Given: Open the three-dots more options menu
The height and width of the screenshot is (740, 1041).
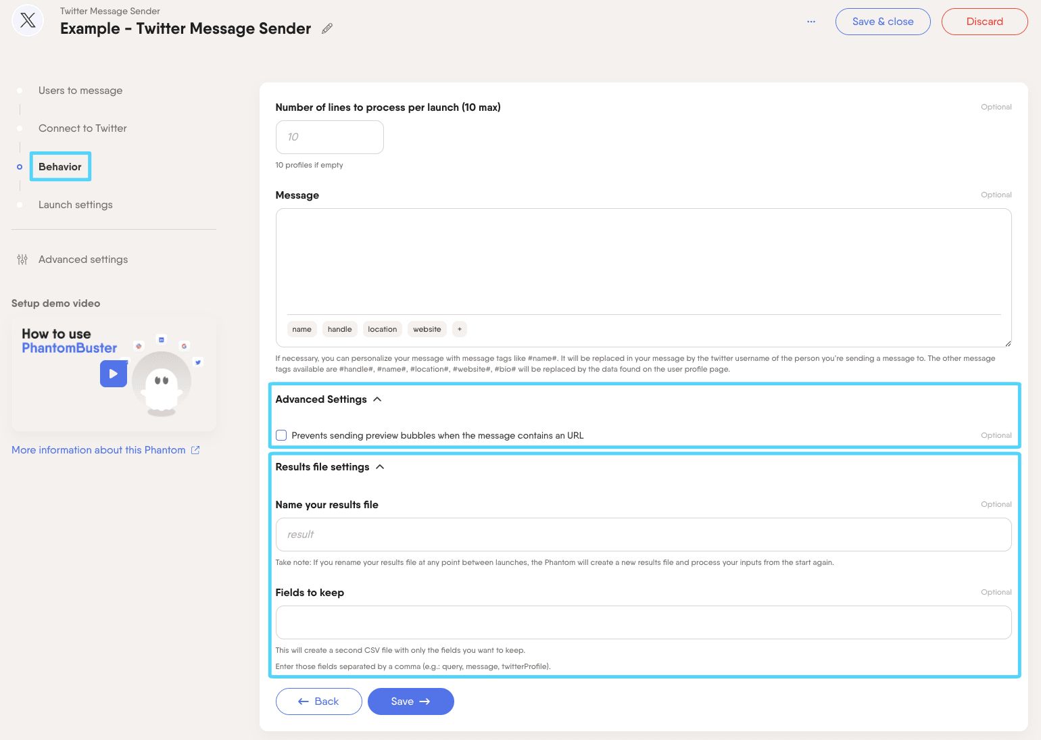Looking at the screenshot, I should click(x=811, y=22).
